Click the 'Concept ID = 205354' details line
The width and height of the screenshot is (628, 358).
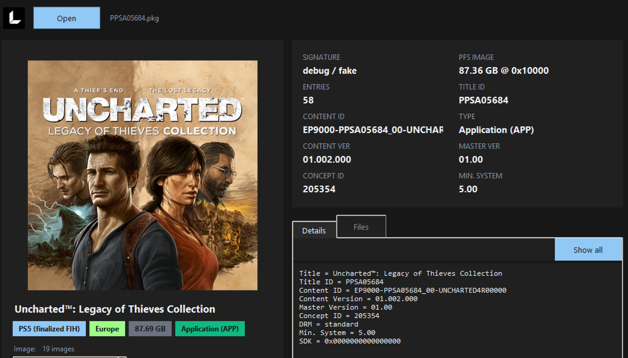(x=339, y=316)
